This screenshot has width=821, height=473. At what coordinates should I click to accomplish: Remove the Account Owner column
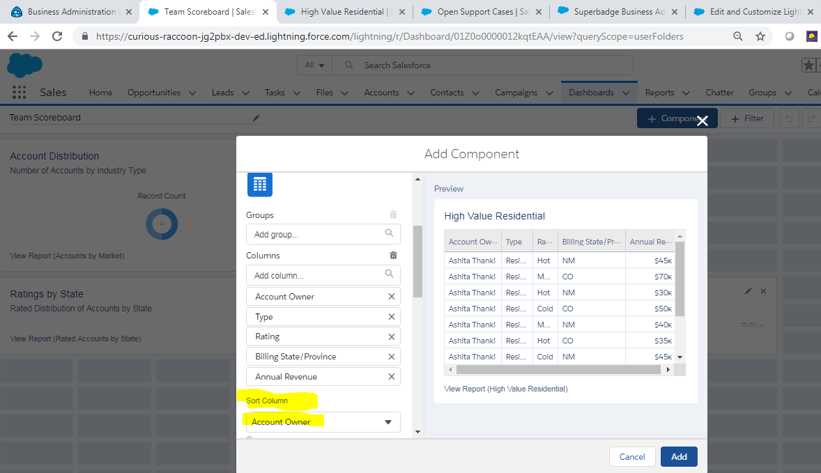(391, 297)
